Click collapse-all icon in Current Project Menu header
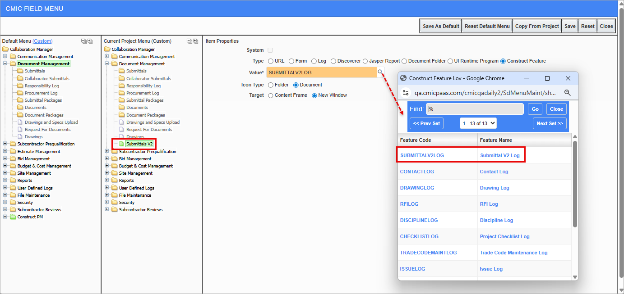The image size is (624, 294). coord(190,41)
